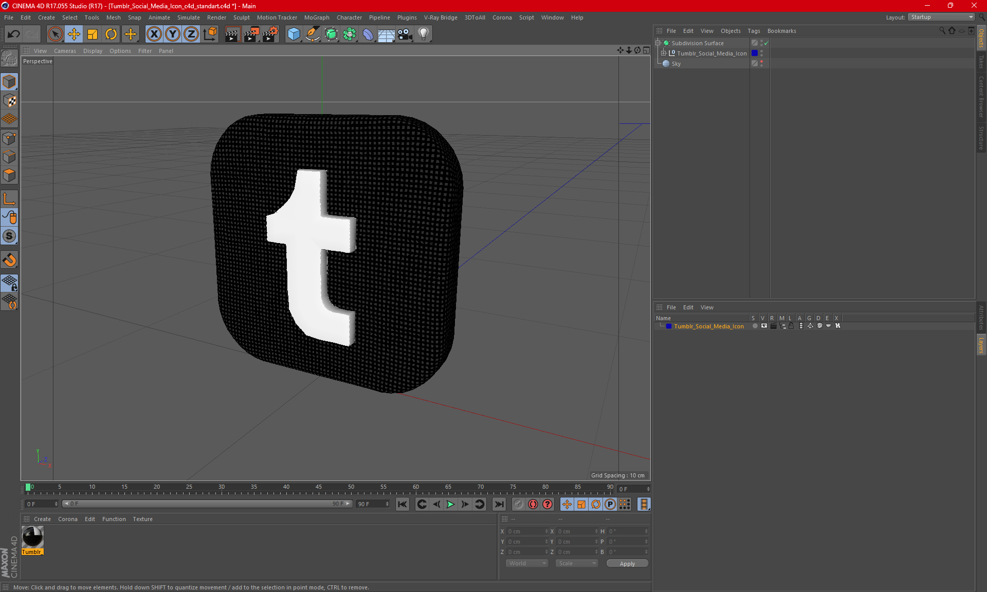987x592 pixels.
Task: Click the Undo arrow icon
Action: tap(14, 34)
